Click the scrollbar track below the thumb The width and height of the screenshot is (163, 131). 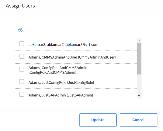point(139,84)
